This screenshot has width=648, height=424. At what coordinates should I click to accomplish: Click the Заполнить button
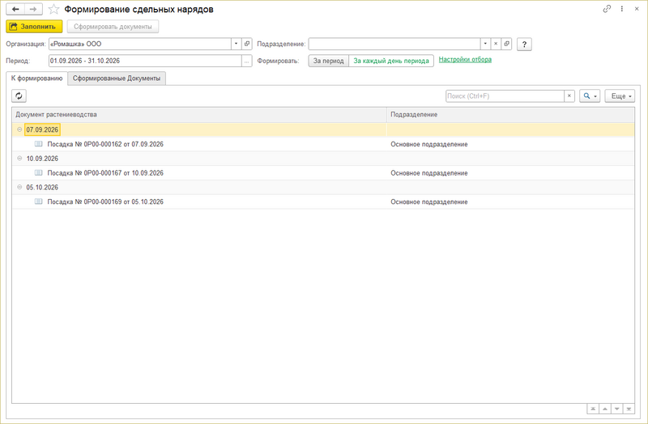[34, 27]
